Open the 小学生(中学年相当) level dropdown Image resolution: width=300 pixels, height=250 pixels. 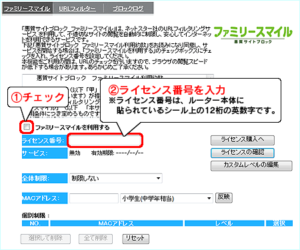click(167, 198)
